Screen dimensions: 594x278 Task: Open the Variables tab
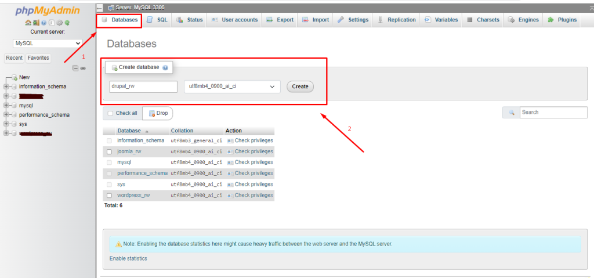[441, 20]
